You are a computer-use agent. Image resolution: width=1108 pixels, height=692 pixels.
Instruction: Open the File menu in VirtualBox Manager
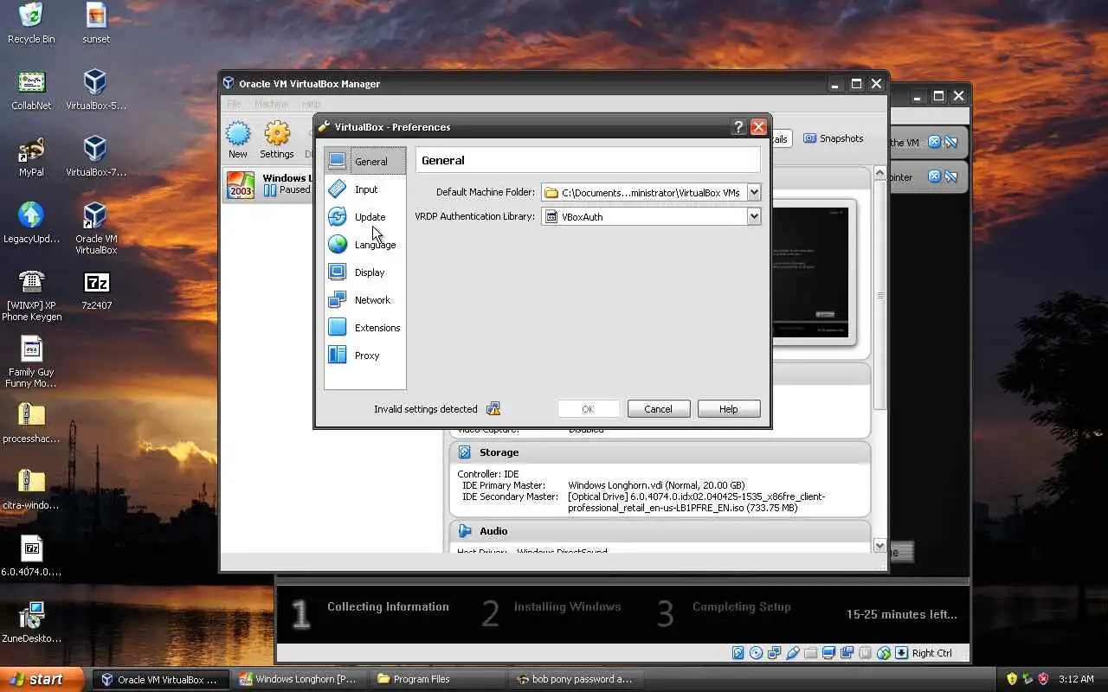[234, 104]
